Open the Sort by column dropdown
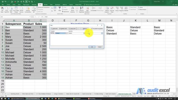Screen dimensions: 178x100 (x=66, y=33)
